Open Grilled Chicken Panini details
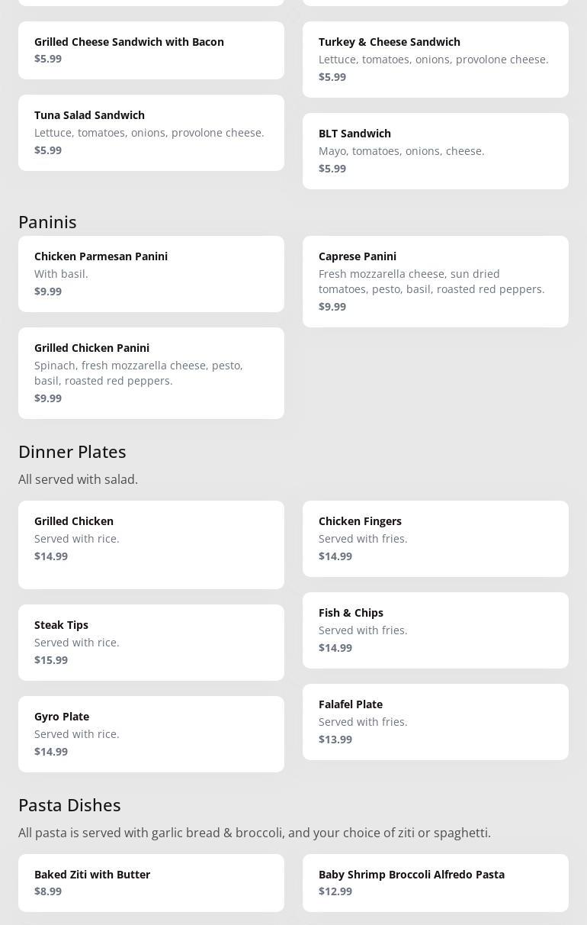The width and height of the screenshot is (587, 925). click(151, 373)
